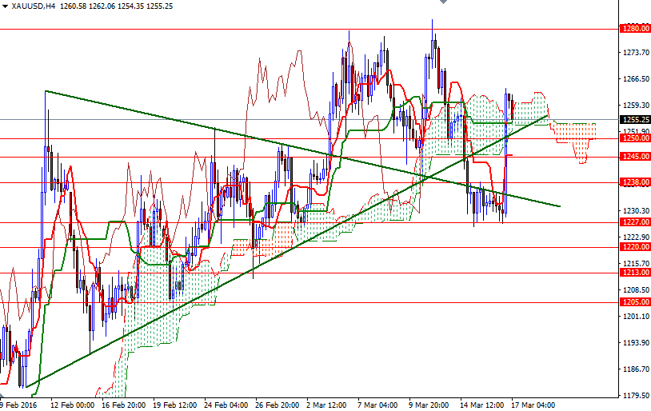The height and width of the screenshot is (411, 651).
Task: Select the 1238.00 red level label
Action: click(635, 182)
